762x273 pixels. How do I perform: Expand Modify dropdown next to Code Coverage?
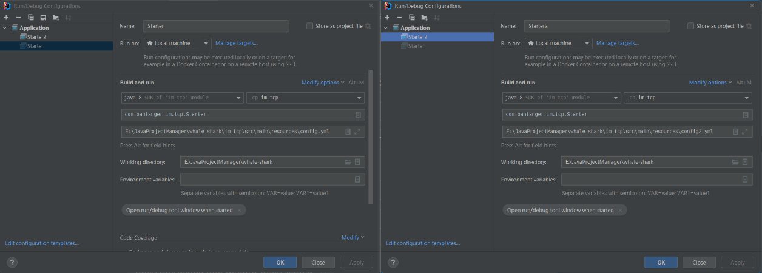tap(352, 238)
